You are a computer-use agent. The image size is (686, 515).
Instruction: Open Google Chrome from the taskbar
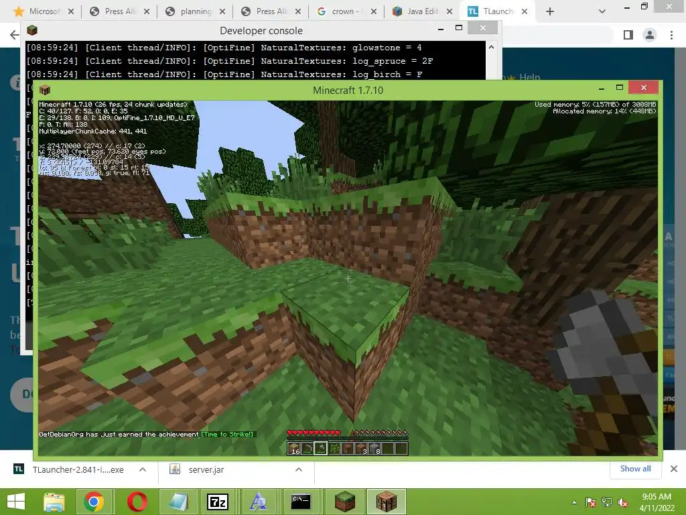[x=93, y=502]
